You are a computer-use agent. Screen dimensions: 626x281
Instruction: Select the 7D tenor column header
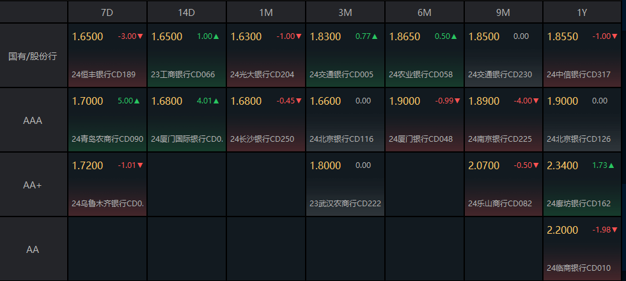tap(107, 12)
